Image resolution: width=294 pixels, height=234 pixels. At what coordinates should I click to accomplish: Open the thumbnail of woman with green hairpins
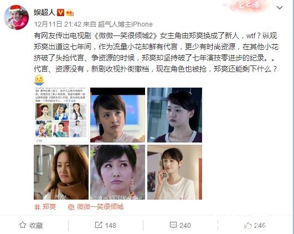pos(117,172)
